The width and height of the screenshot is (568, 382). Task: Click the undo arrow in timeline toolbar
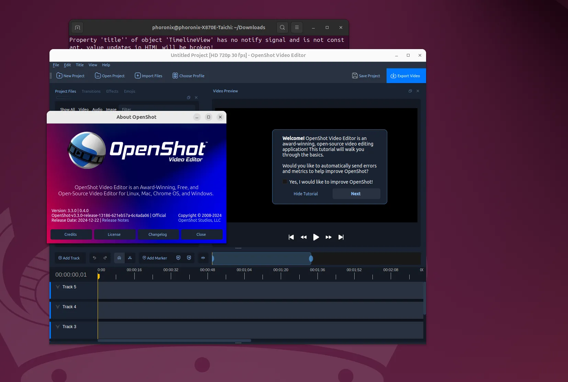(x=94, y=258)
